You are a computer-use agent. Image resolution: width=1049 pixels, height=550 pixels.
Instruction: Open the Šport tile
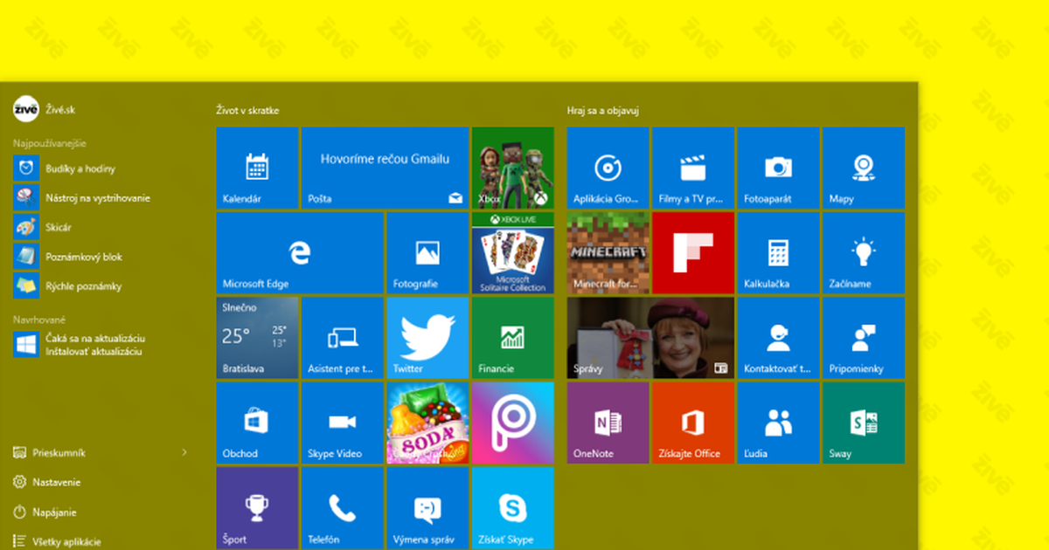pyautogui.click(x=257, y=507)
